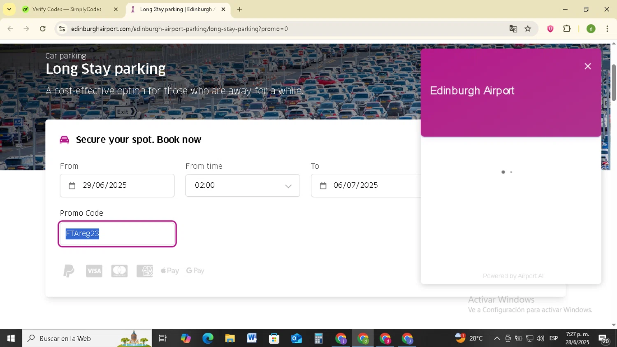Open the uBlock shield extension icon
This screenshot has width=617, height=347.
[x=550, y=29]
